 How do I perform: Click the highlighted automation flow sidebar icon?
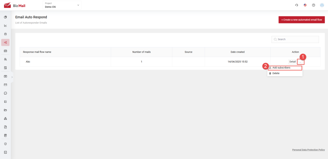[x=5, y=42]
